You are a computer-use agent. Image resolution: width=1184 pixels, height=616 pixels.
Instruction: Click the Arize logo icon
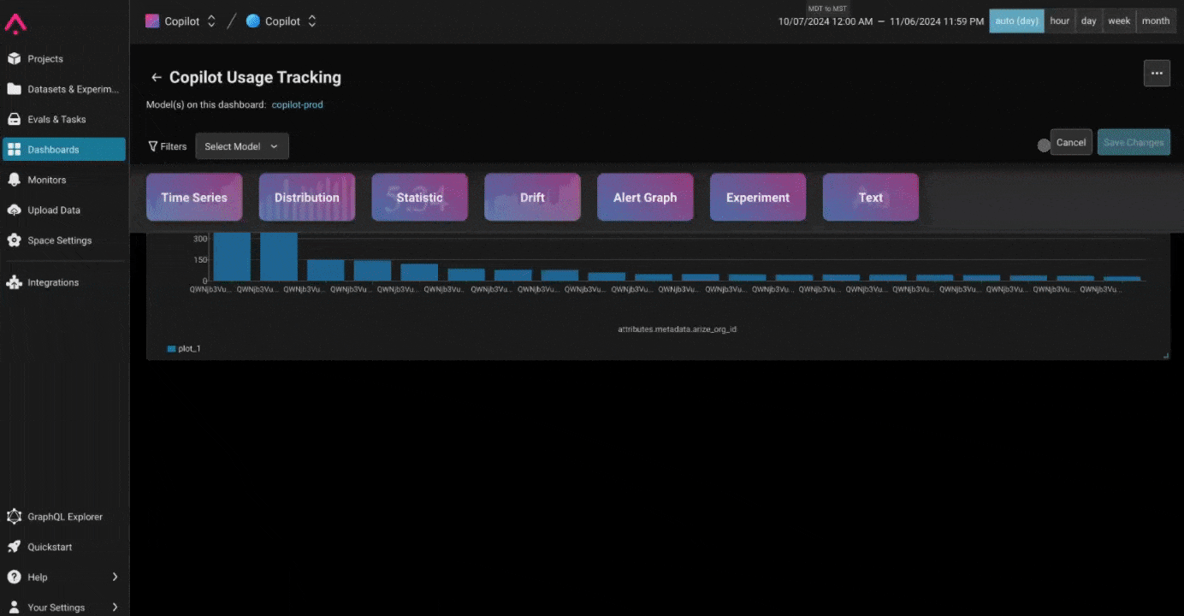pos(15,23)
